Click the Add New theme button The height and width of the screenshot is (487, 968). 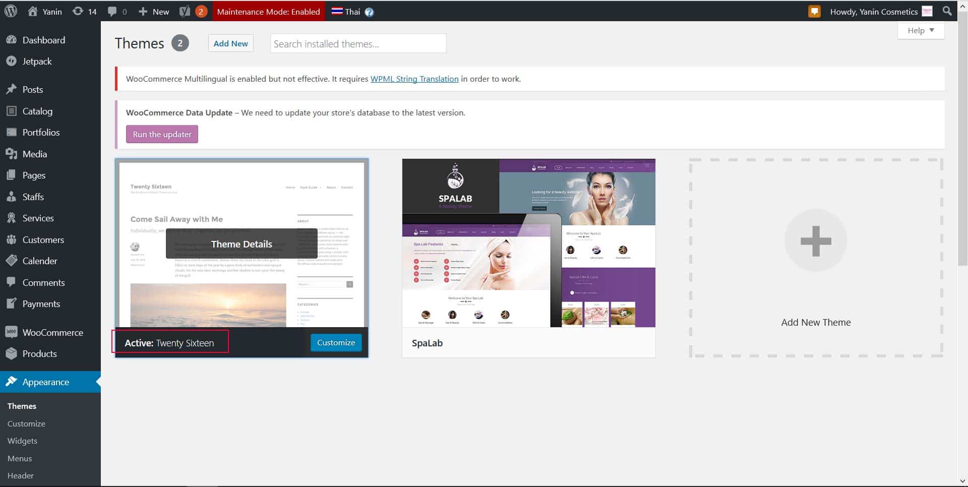pyautogui.click(x=231, y=43)
